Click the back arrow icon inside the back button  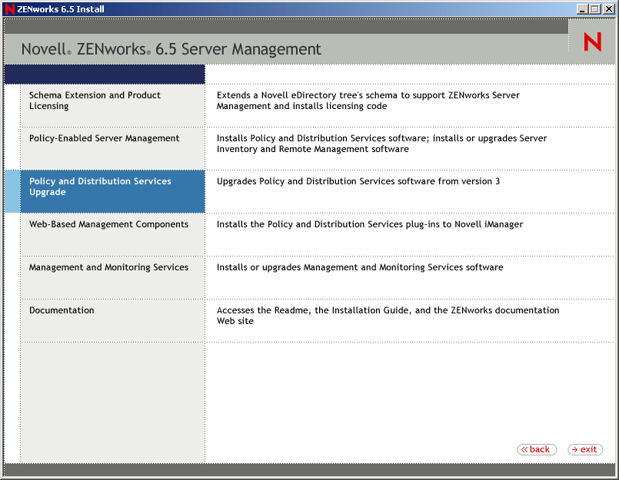pyautogui.click(x=525, y=449)
